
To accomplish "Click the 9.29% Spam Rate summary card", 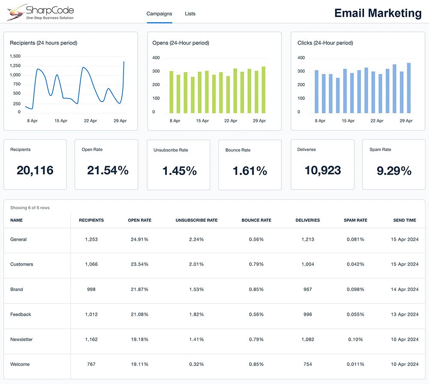I will pyautogui.click(x=394, y=165).
